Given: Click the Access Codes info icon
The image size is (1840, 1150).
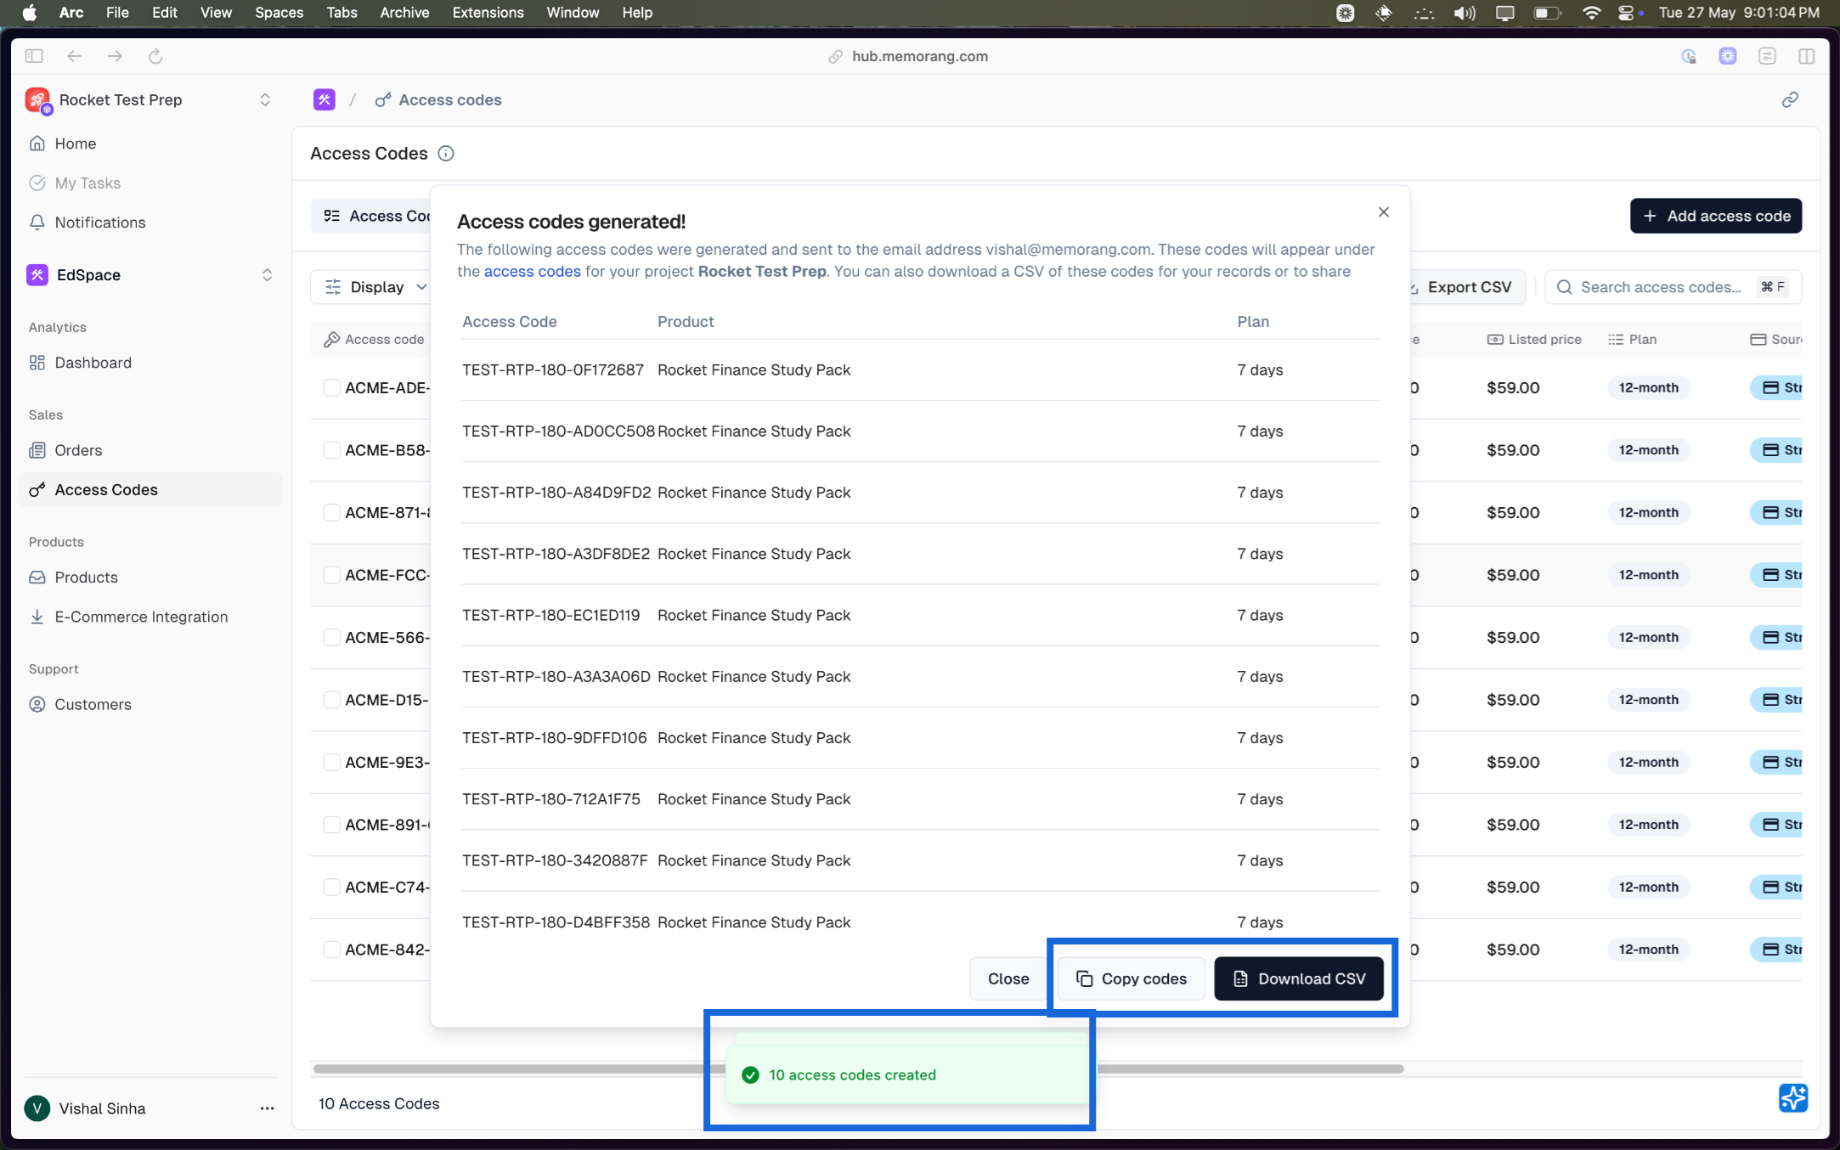Looking at the screenshot, I should click(x=445, y=154).
